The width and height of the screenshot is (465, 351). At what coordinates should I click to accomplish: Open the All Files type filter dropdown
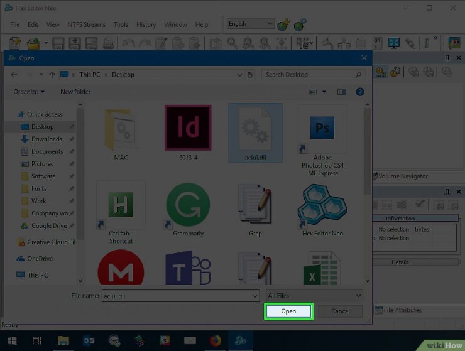point(314,296)
